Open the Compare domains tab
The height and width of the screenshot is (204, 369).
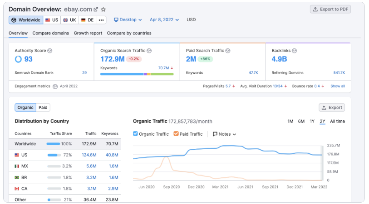[x=50, y=33]
